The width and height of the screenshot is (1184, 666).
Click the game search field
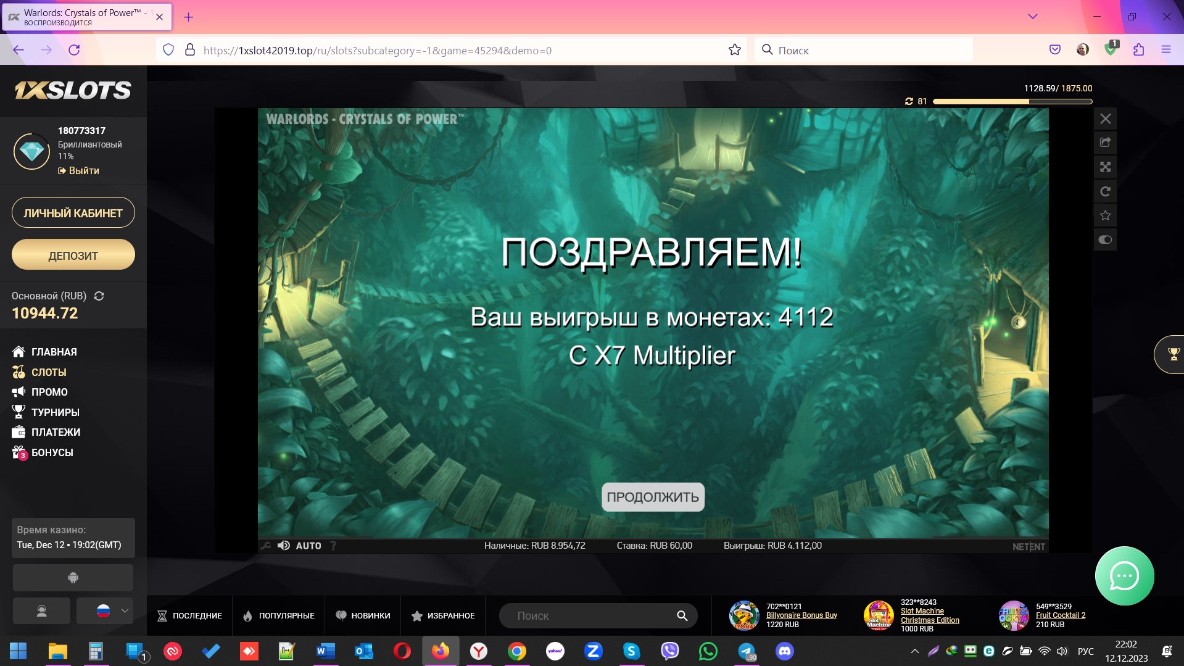pyautogui.click(x=592, y=615)
